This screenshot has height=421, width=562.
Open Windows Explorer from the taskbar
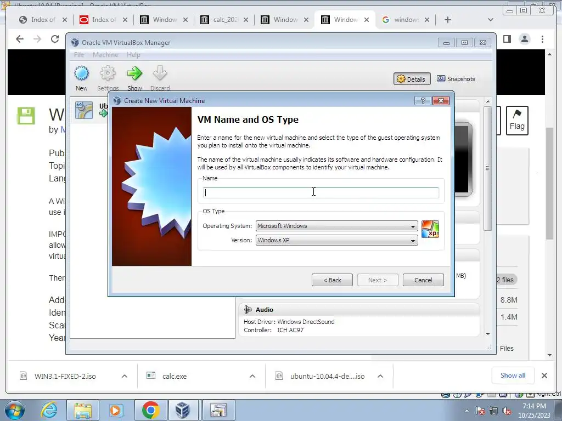pos(83,410)
